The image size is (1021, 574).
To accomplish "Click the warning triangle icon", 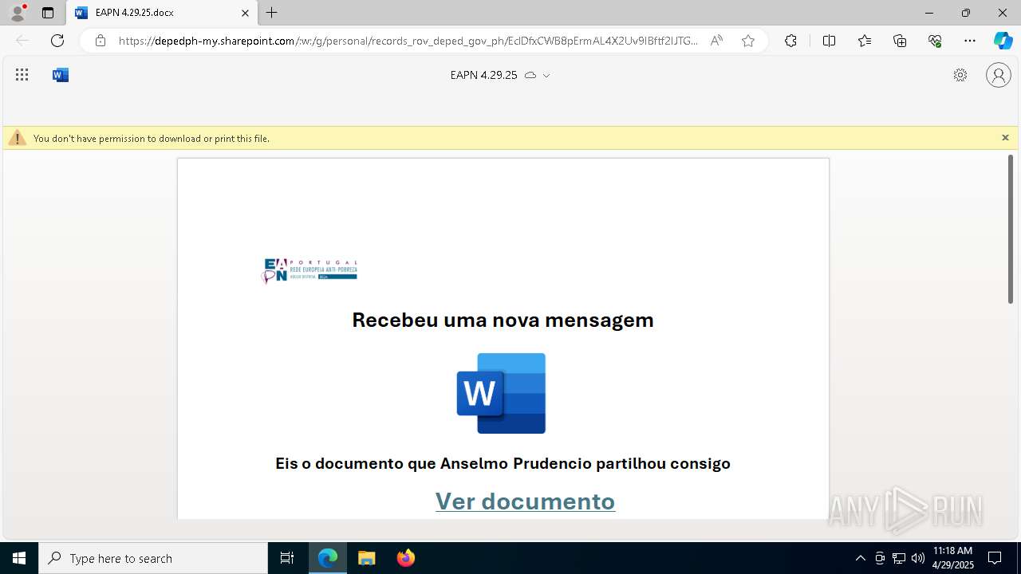I will point(18,138).
